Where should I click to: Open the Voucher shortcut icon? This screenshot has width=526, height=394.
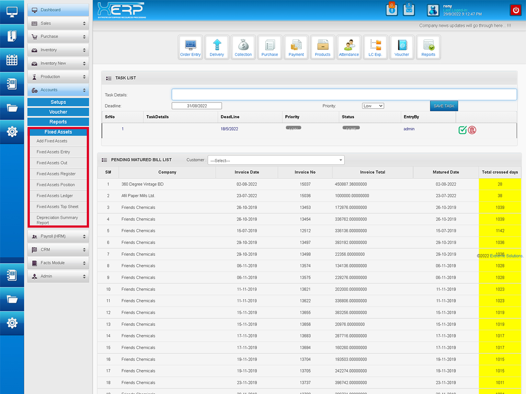coord(402,47)
